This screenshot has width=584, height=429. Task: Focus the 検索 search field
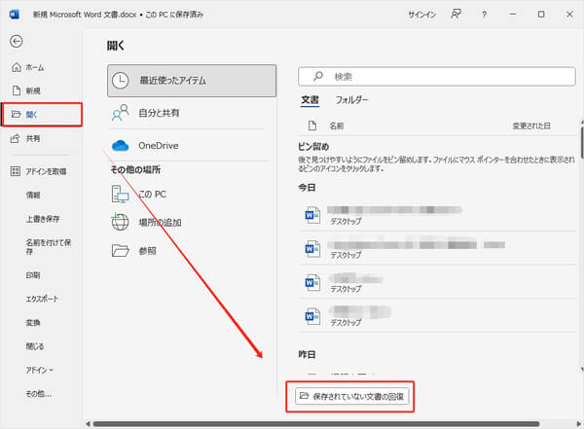(436, 77)
